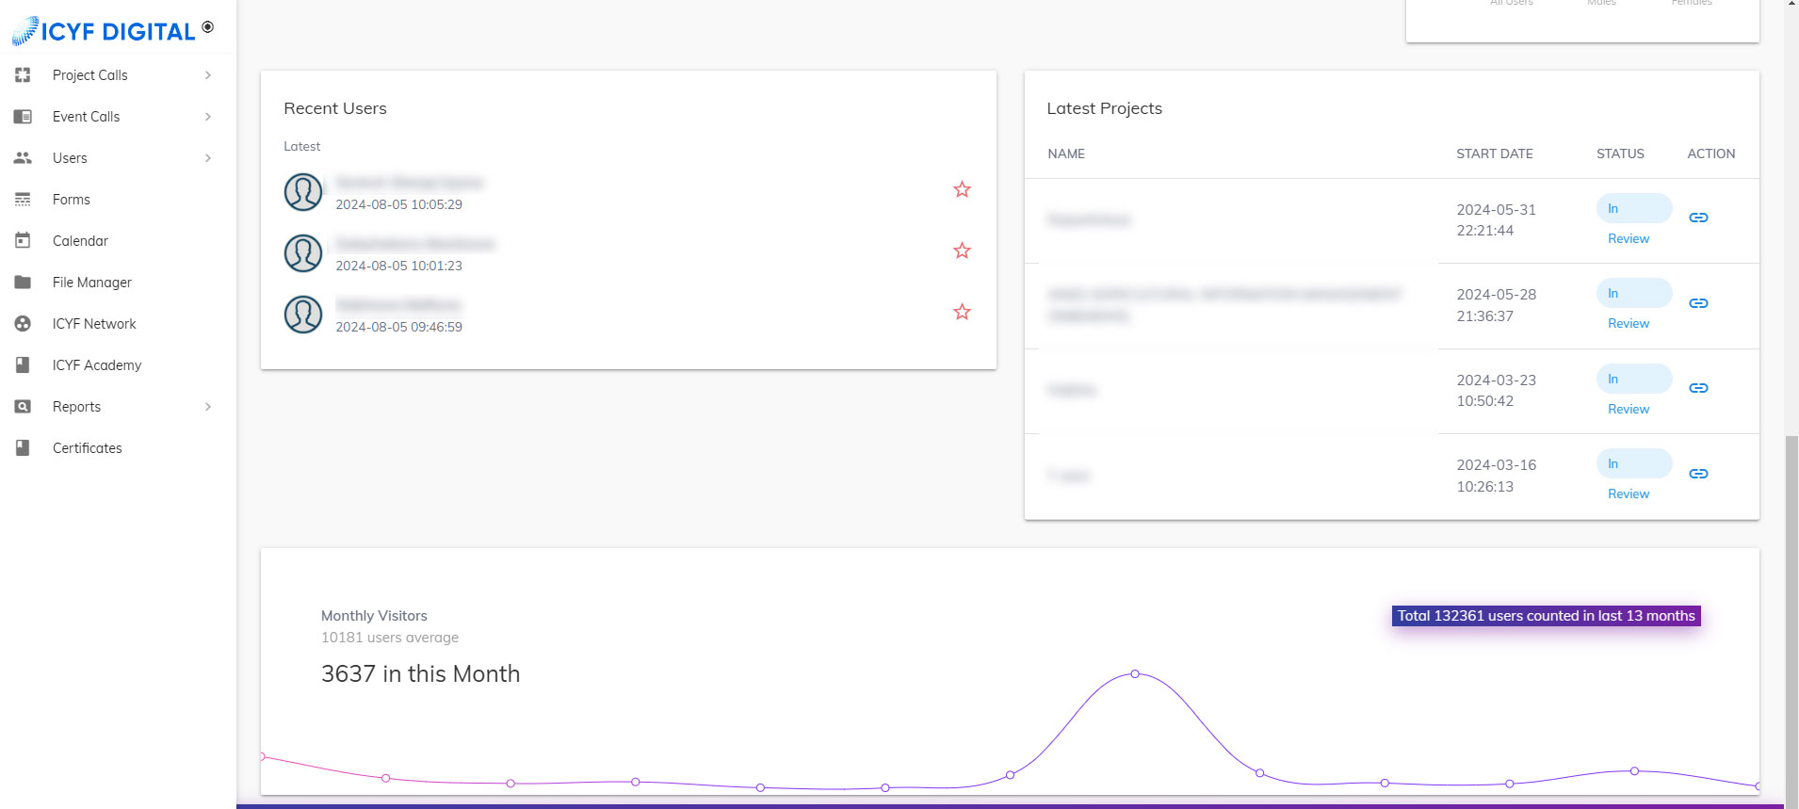This screenshot has width=1799, height=809.
Task: Click the Users people icon
Action: 23,158
